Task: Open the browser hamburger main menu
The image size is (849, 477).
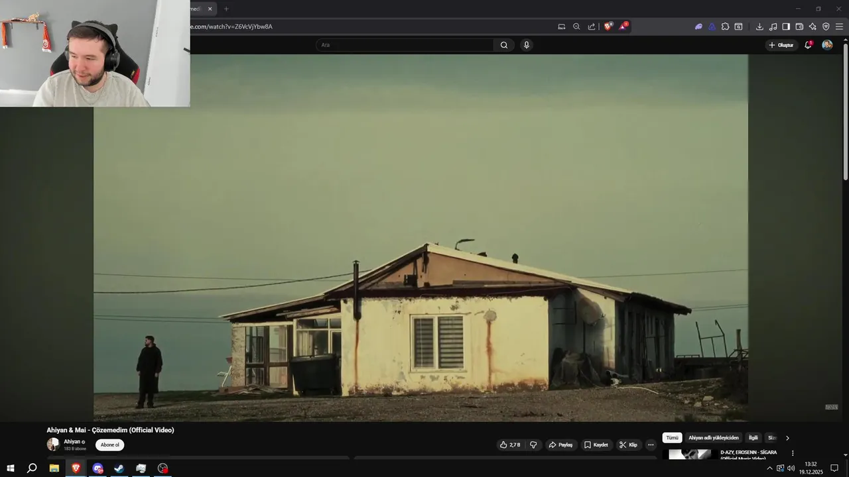Action: tap(839, 26)
